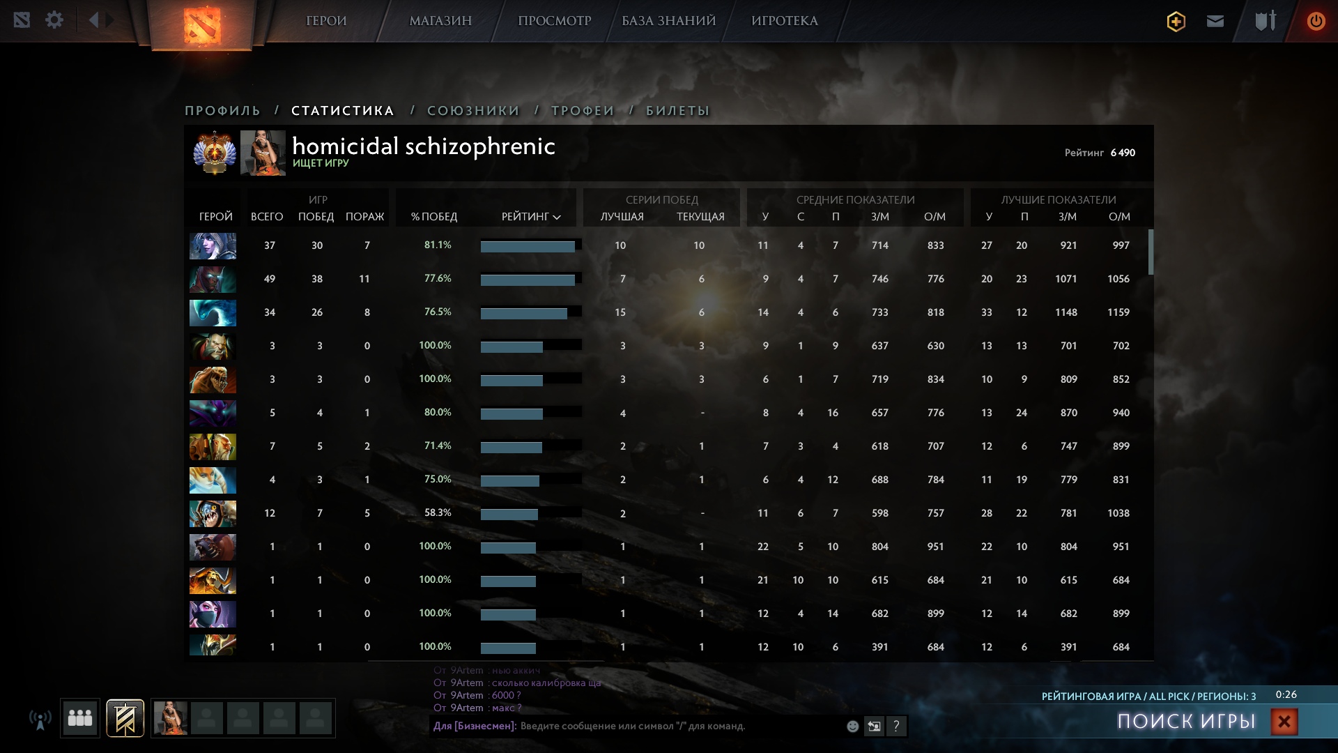This screenshot has width=1338, height=753.
Task: Open the mail envelope icon
Action: [1215, 21]
